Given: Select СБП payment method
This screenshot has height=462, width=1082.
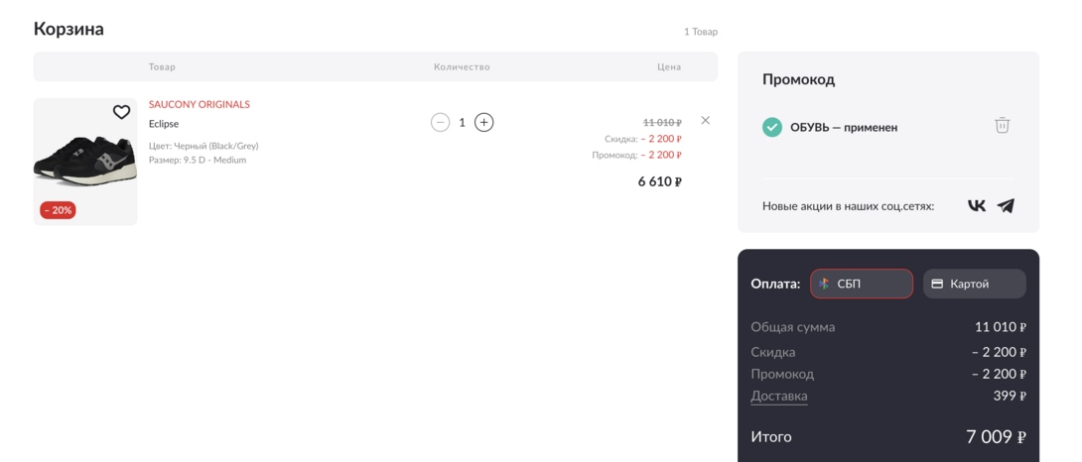Looking at the screenshot, I should [x=861, y=284].
